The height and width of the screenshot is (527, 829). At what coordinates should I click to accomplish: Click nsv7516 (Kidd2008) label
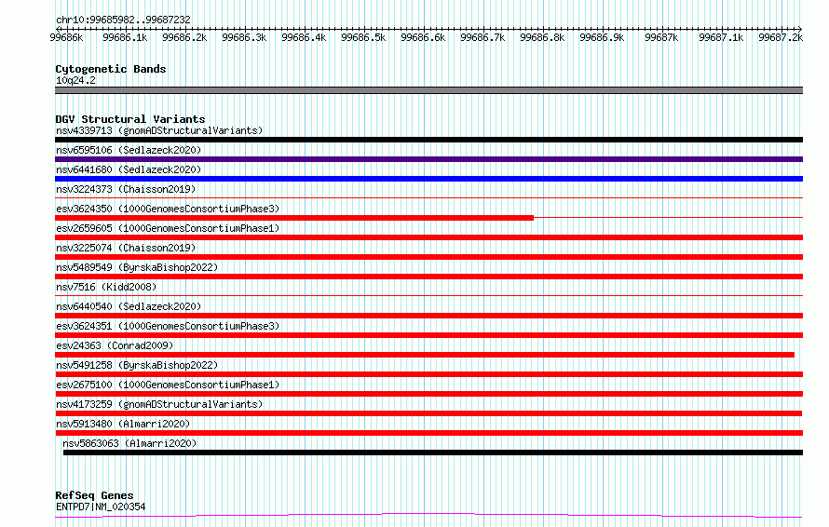(x=106, y=287)
